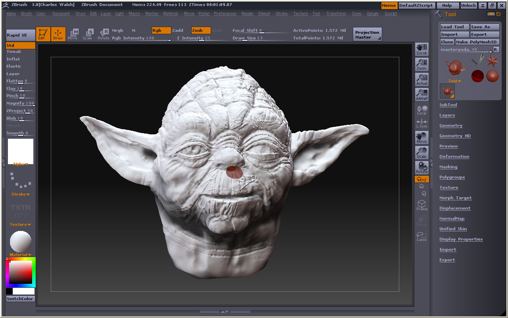508x318 pixels.
Task: Open the Alpha selection dropdown
Action: [21, 164]
